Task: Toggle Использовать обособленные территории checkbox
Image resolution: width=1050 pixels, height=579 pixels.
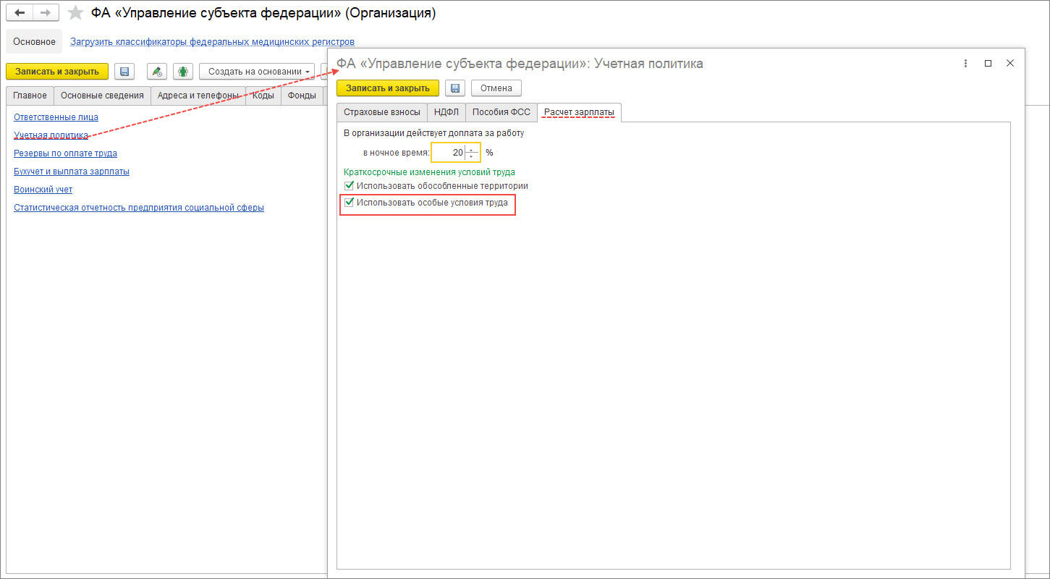Action: [350, 186]
